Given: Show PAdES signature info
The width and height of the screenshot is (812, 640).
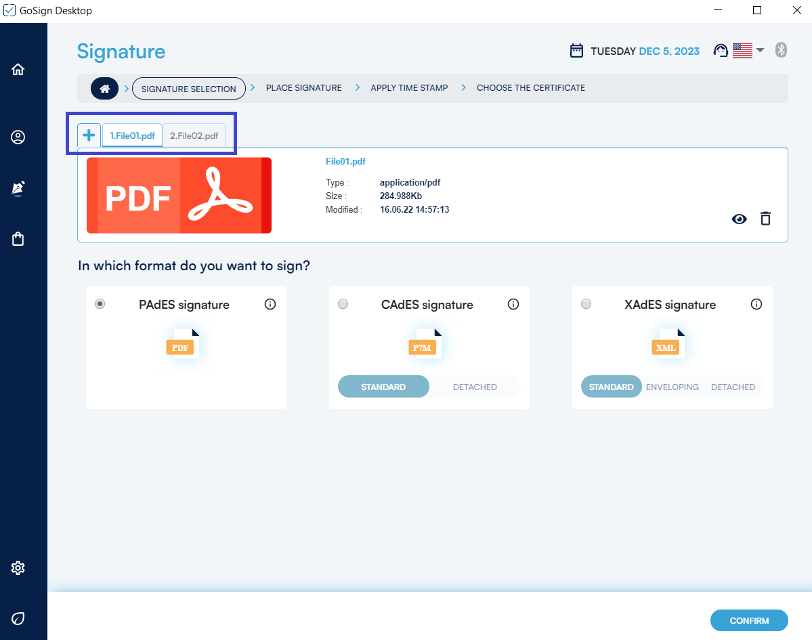Looking at the screenshot, I should [x=270, y=305].
